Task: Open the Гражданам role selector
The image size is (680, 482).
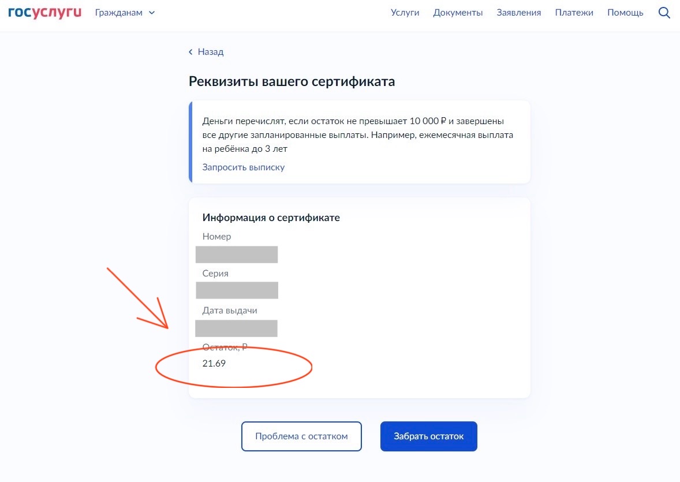Action: [x=125, y=13]
